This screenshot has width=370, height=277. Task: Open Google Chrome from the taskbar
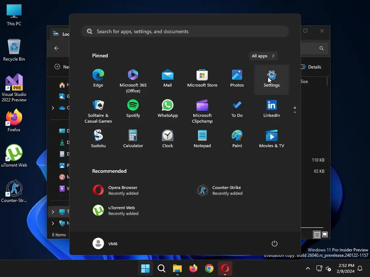pos(209,268)
